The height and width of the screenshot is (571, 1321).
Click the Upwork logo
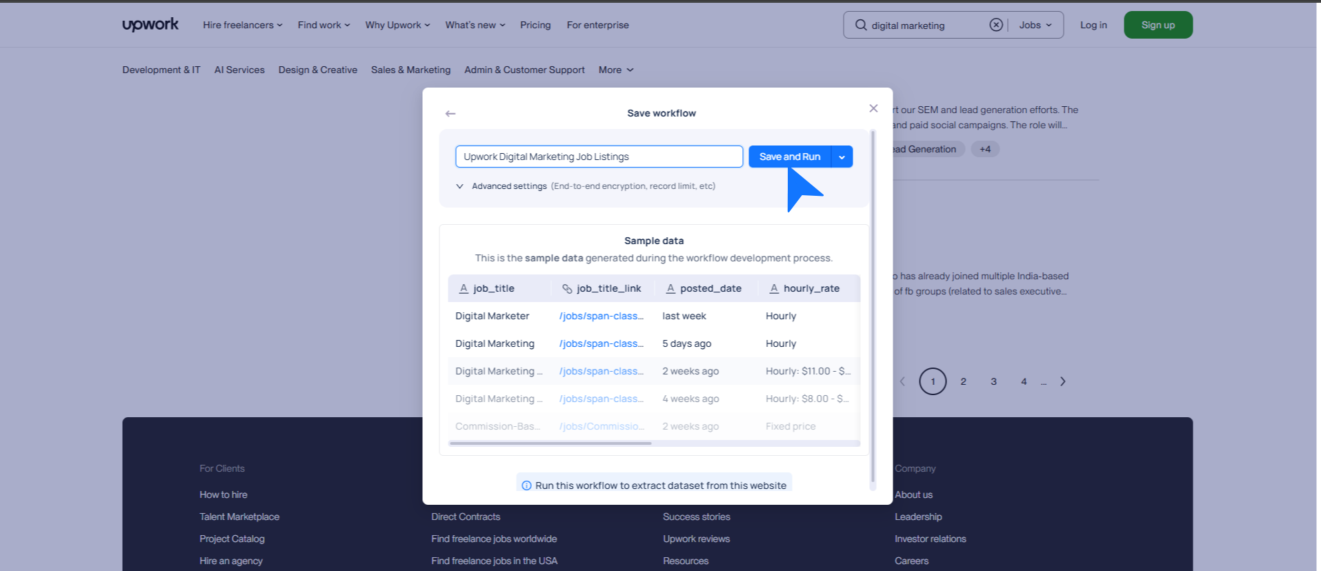(150, 25)
